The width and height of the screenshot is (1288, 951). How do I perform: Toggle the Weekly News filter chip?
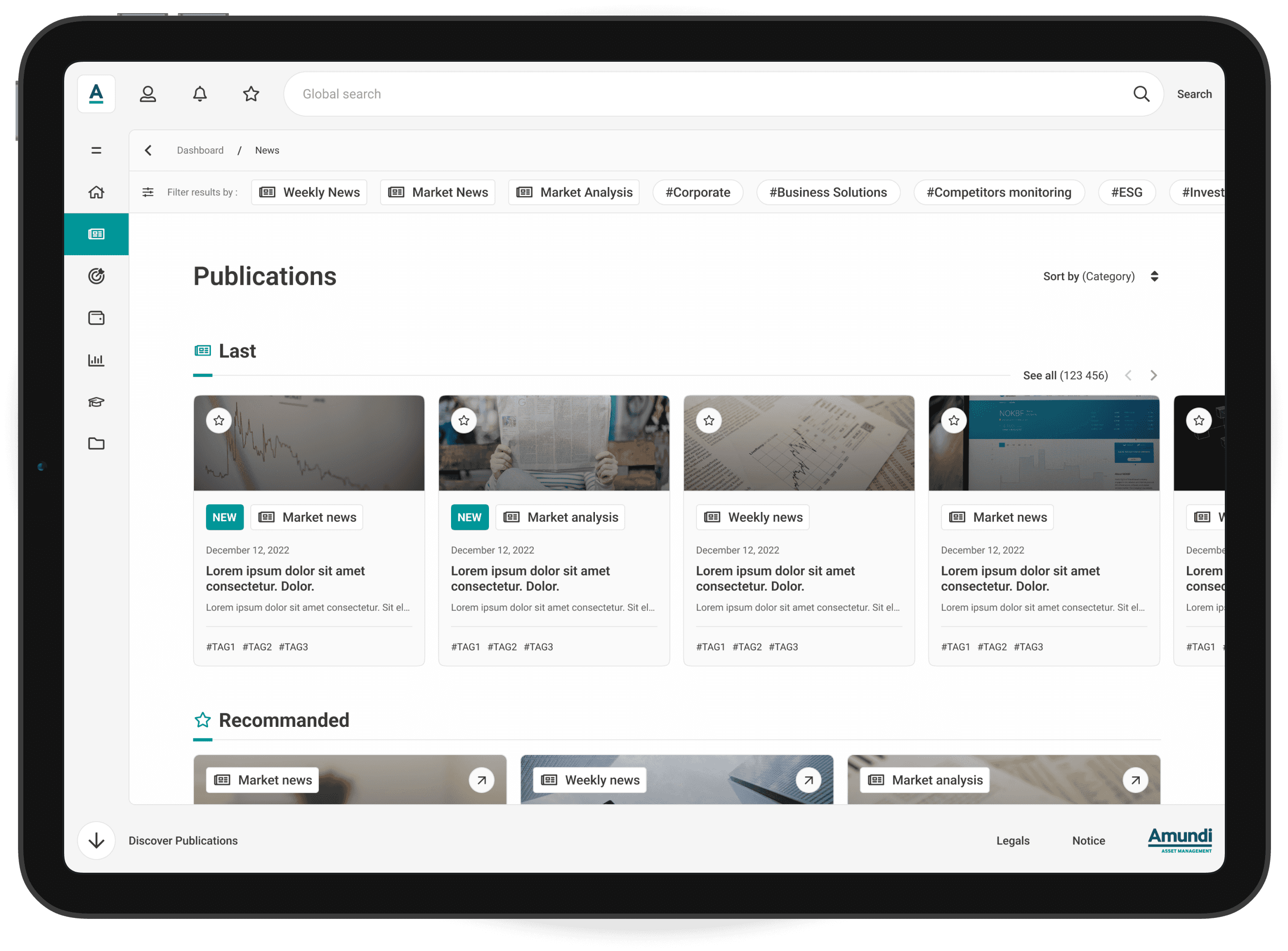(309, 192)
